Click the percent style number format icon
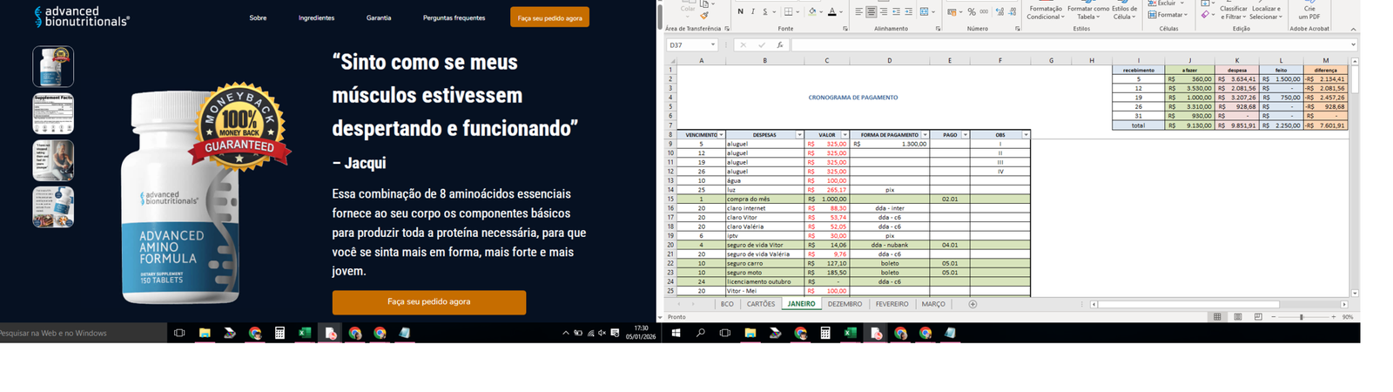 (x=972, y=12)
